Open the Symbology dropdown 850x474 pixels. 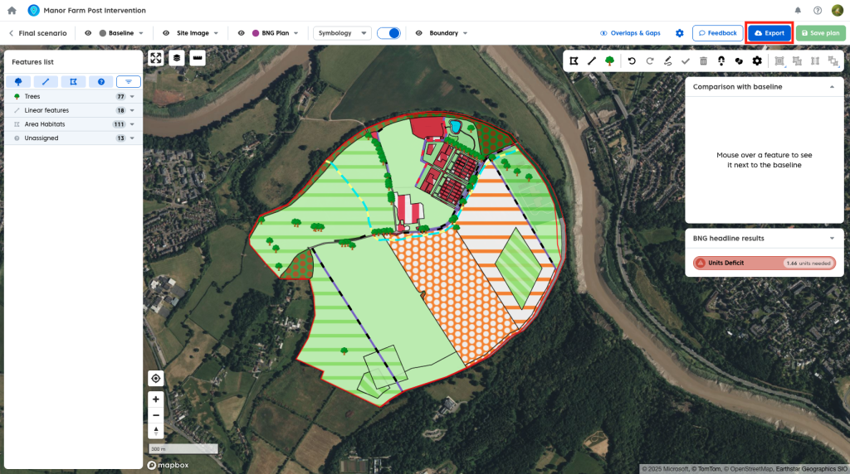(341, 33)
